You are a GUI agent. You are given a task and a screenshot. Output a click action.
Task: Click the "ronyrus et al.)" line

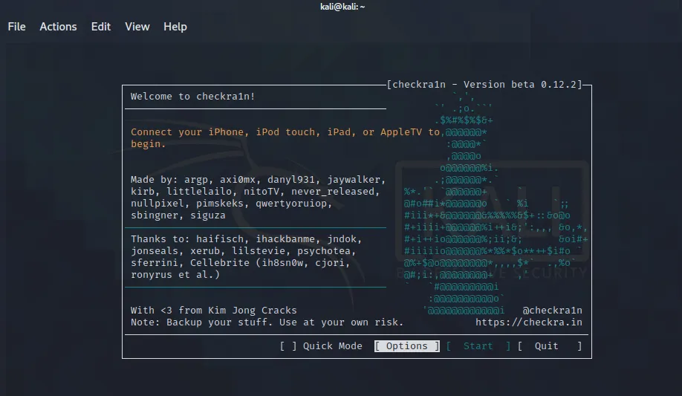click(x=175, y=275)
